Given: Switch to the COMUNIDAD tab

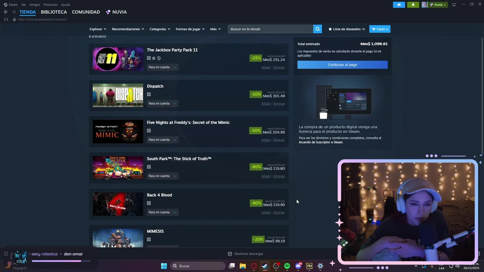Looking at the screenshot, I should pos(86,12).
